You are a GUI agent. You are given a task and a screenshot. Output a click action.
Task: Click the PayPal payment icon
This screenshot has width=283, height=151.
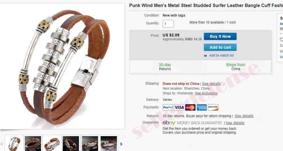[x=168, y=108]
